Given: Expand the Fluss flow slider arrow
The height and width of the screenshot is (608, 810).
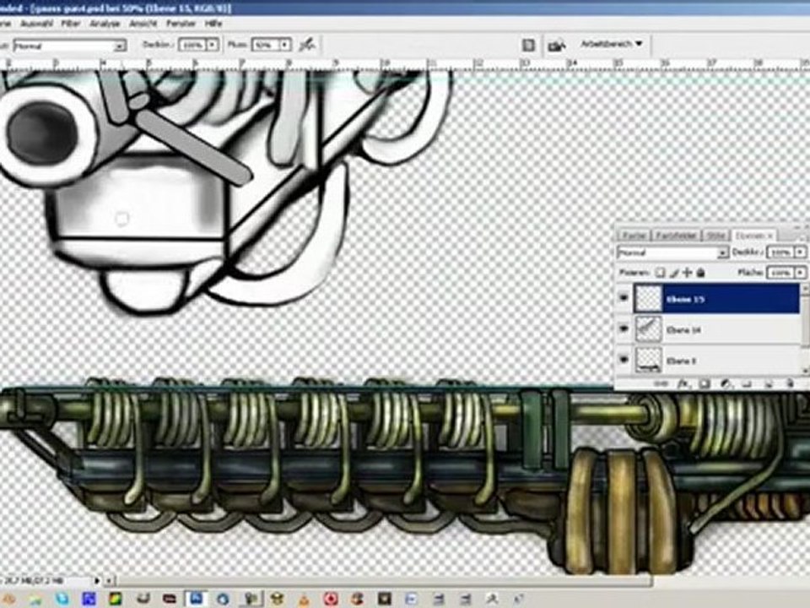Looking at the screenshot, I should click(284, 46).
